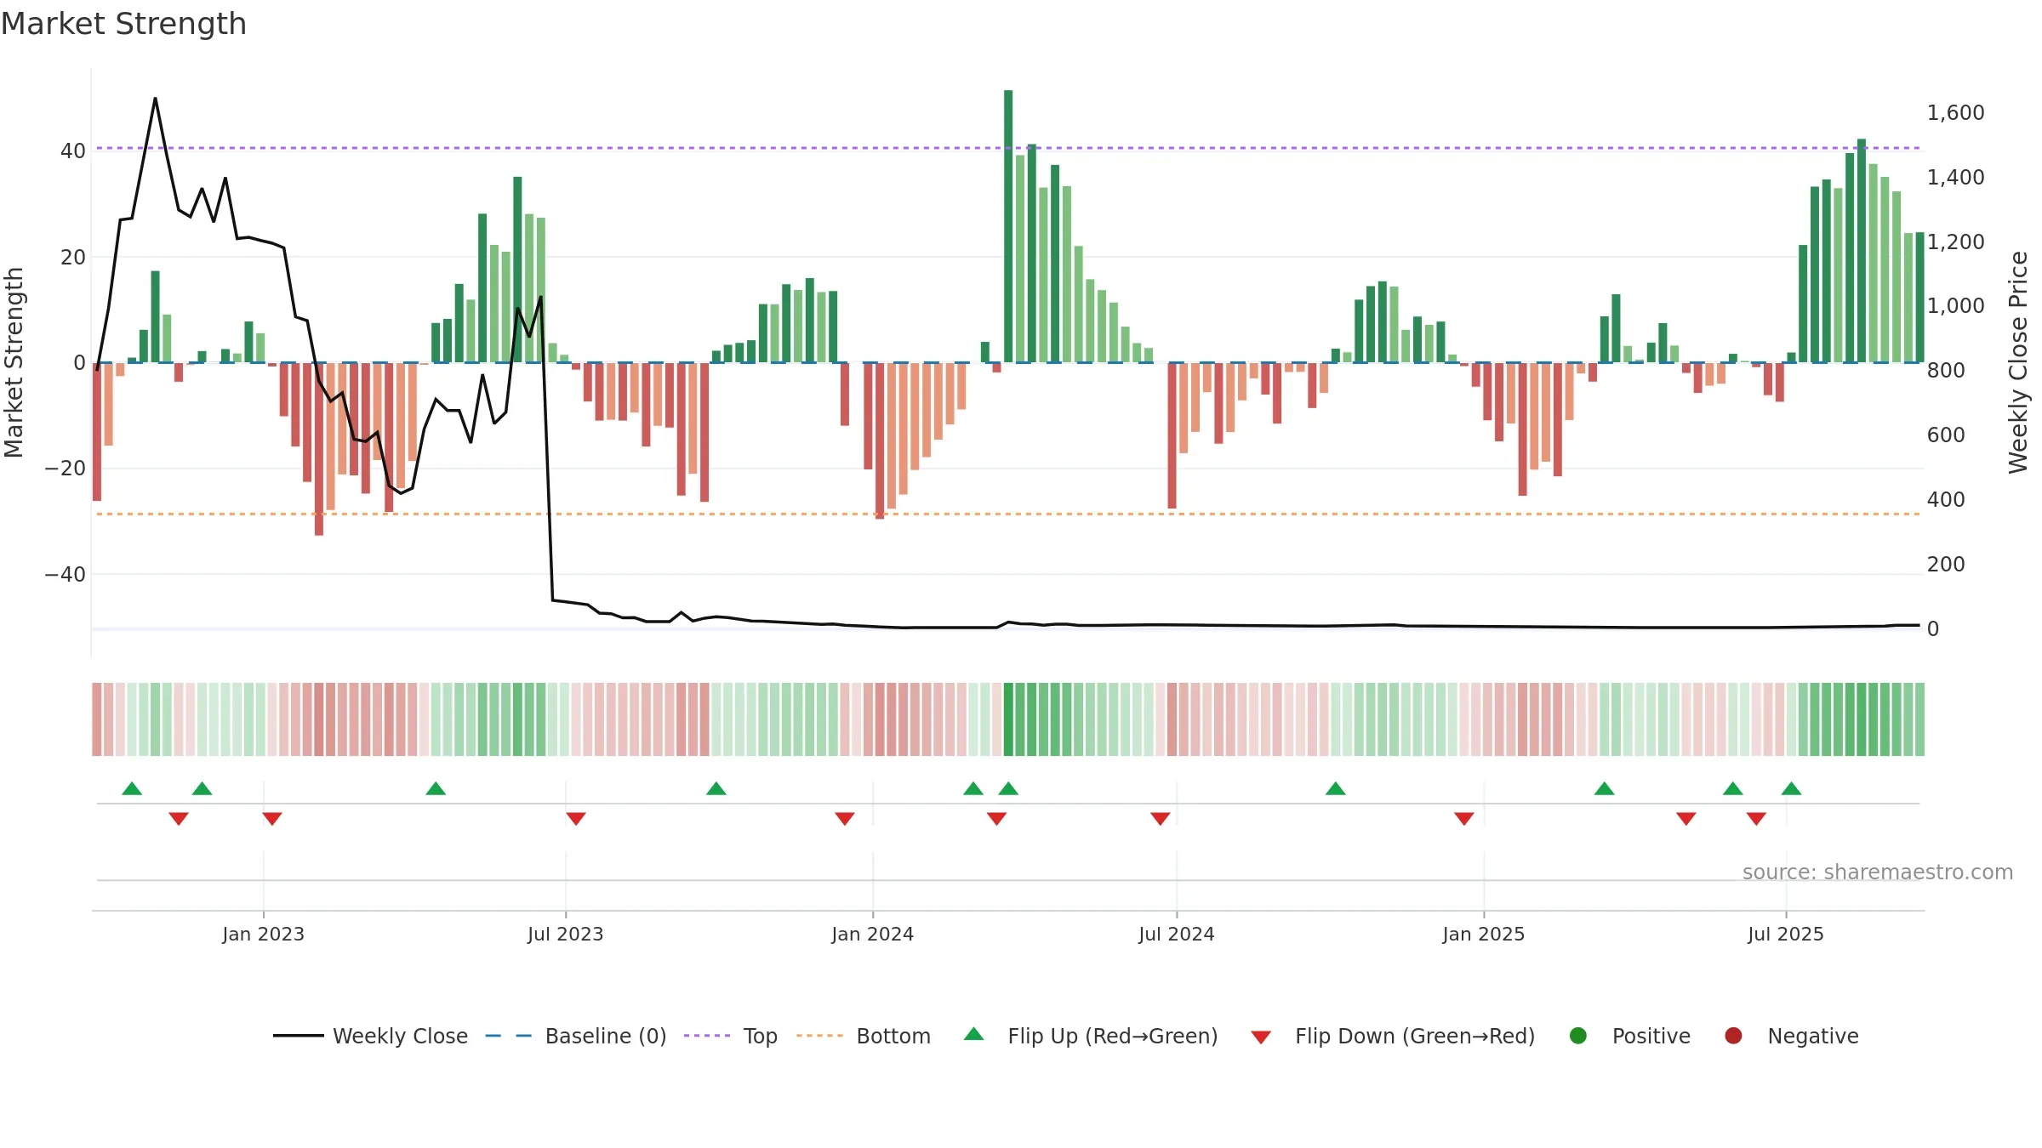This screenshot has height=1148, width=2042.
Task: Click flip-down marker just after Jul 2023
Action: 576,818
